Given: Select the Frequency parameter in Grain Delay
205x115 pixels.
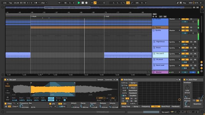Looking at the screenshot, I should point(133,85).
